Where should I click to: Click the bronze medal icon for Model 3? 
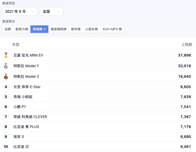(x=6, y=77)
